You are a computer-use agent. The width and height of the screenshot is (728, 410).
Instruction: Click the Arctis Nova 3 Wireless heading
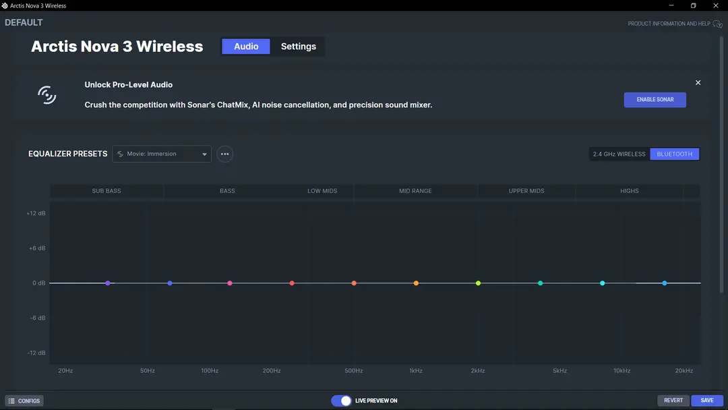pos(117,47)
